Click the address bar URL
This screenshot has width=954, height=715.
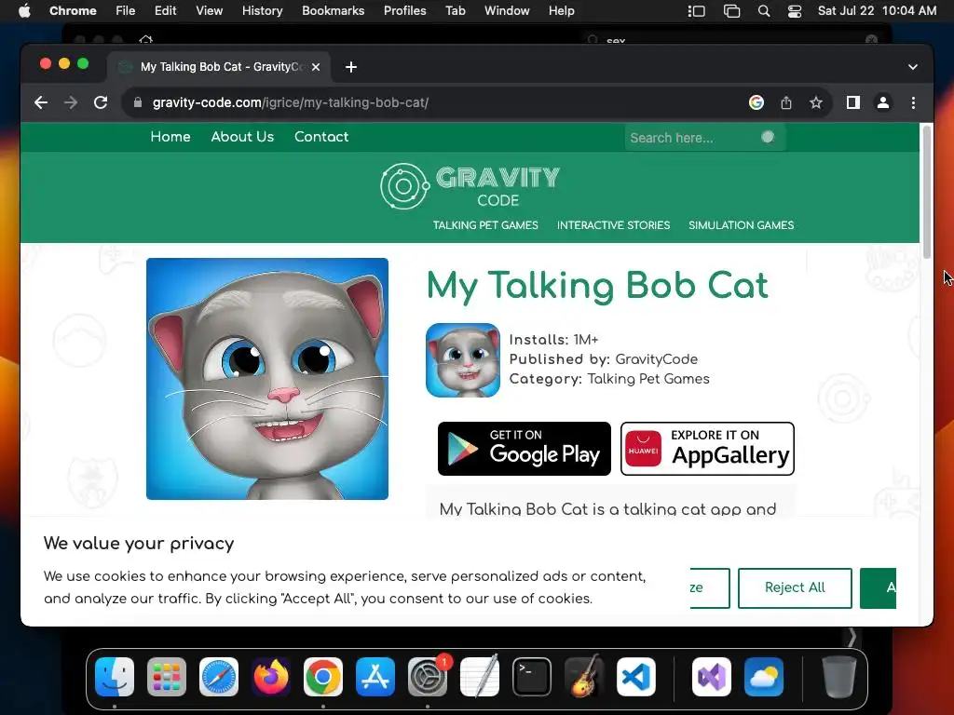point(291,102)
